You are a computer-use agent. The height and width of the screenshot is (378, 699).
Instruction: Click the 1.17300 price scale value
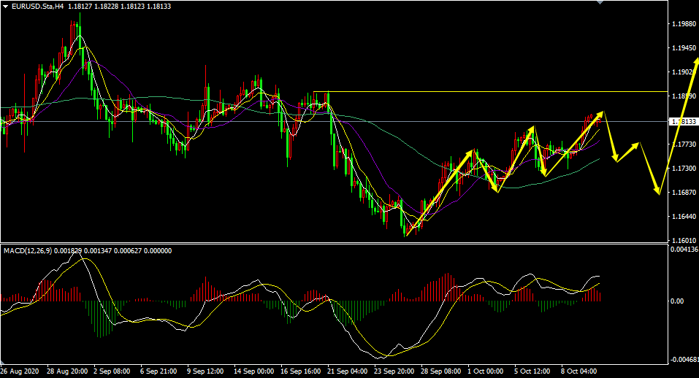click(684, 169)
